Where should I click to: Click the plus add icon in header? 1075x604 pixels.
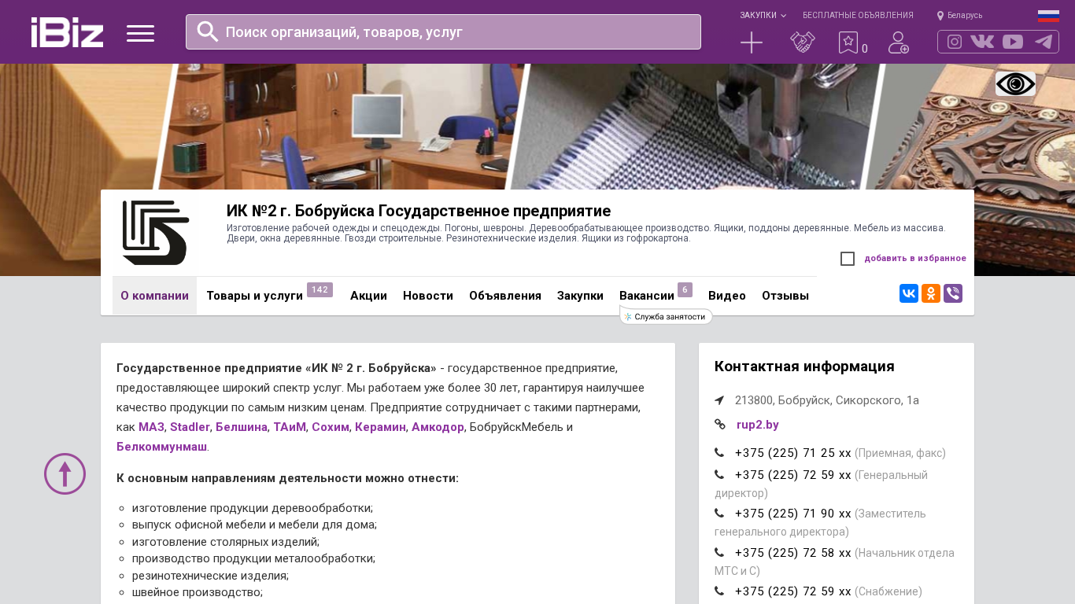[752, 42]
